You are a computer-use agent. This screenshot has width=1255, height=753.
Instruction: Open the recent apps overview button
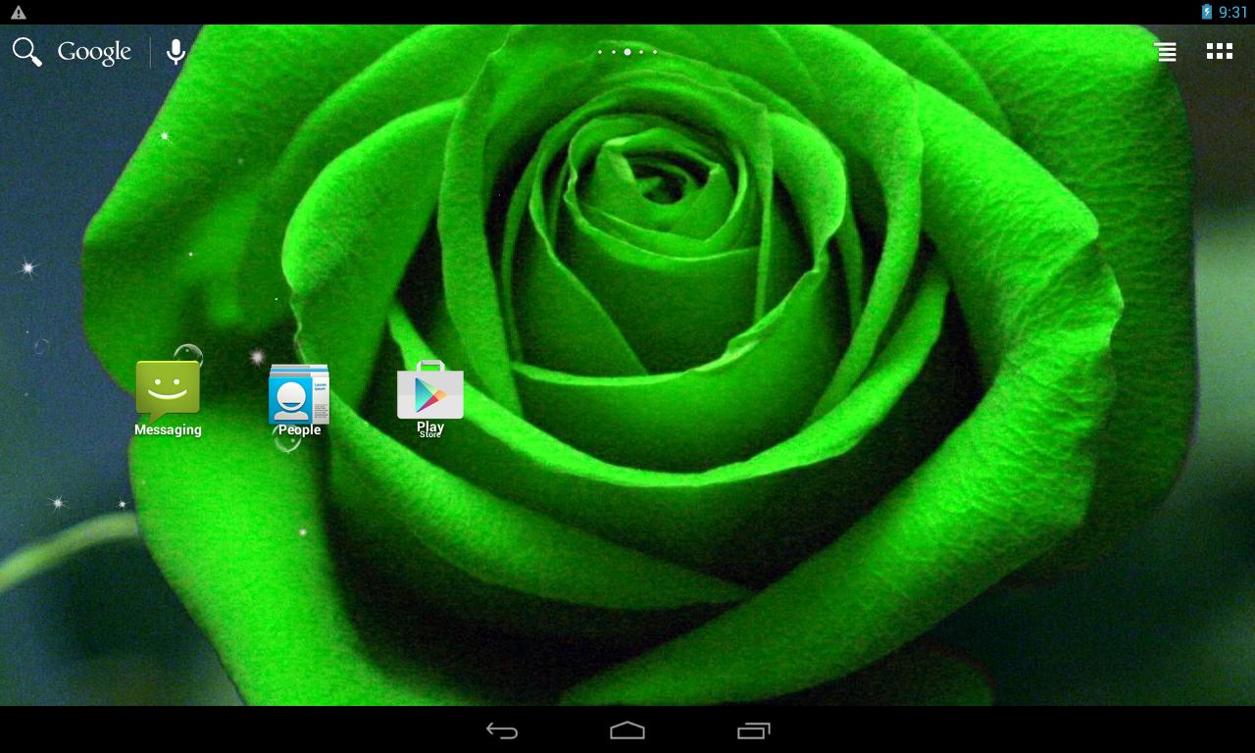click(753, 730)
